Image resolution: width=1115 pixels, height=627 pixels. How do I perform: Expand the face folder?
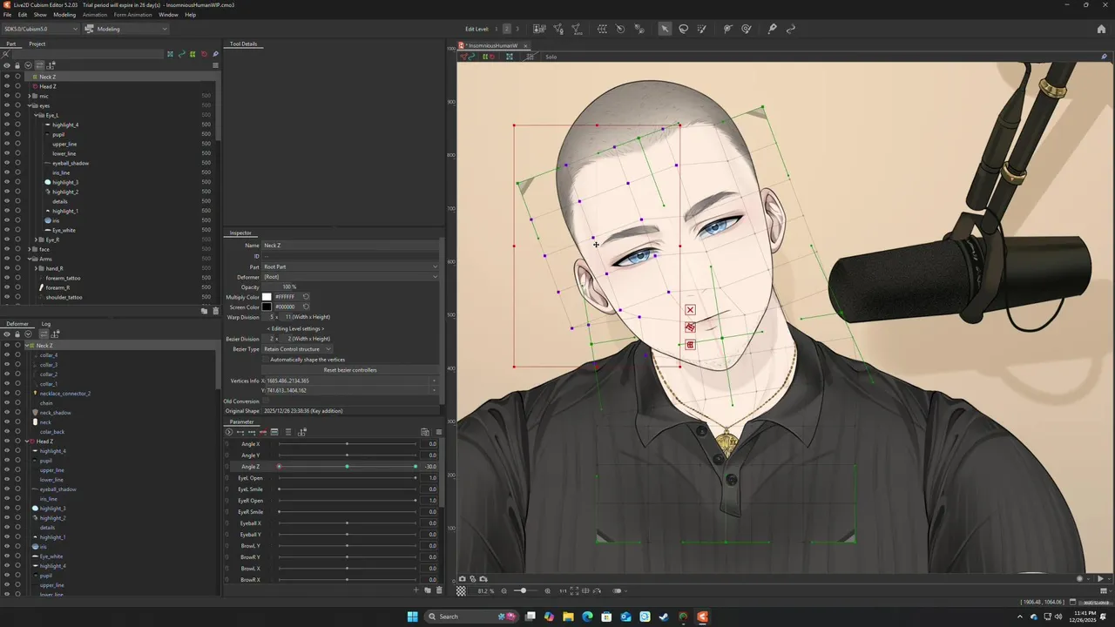tap(30, 249)
